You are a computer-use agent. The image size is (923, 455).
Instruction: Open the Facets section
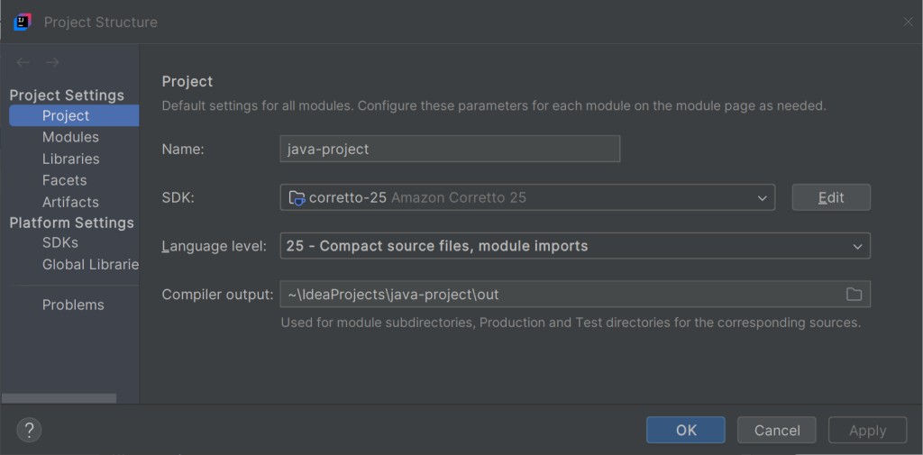pyautogui.click(x=64, y=180)
